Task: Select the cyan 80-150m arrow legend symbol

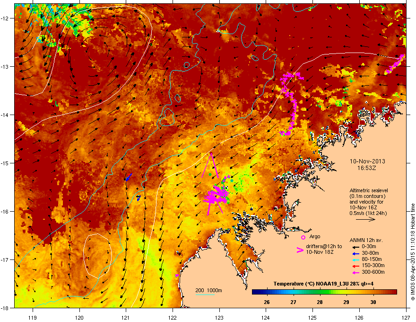Action: (356, 259)
